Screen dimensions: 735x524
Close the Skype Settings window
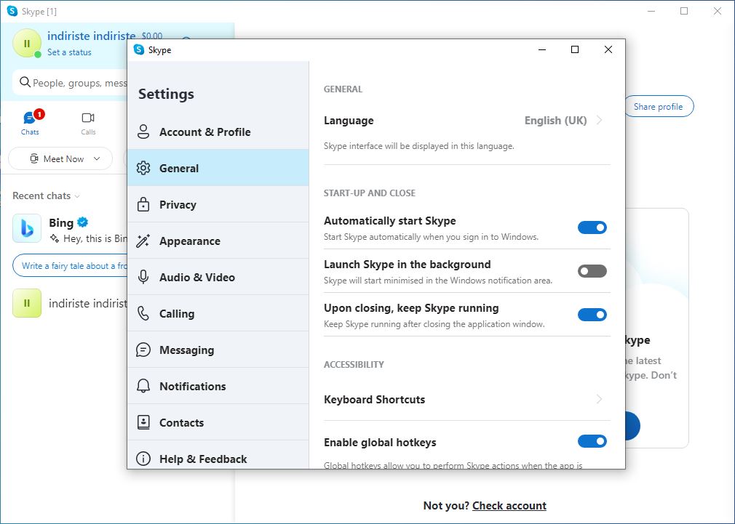[x=608, y=49]
